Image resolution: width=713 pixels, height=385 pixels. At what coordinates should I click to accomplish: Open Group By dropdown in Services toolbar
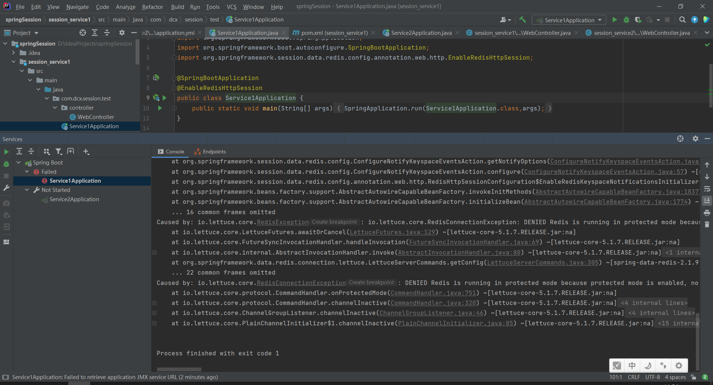[46, 152]
